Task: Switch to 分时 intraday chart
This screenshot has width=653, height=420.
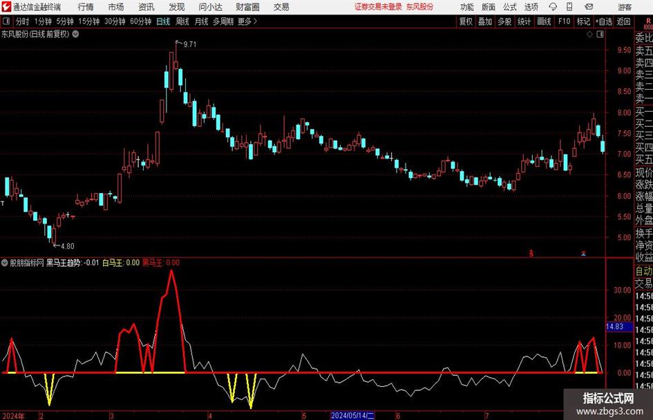Action: 22,21
